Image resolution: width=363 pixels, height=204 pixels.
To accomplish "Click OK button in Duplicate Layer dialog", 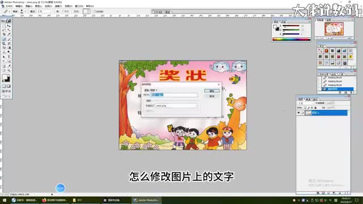I will coord(212,91).
